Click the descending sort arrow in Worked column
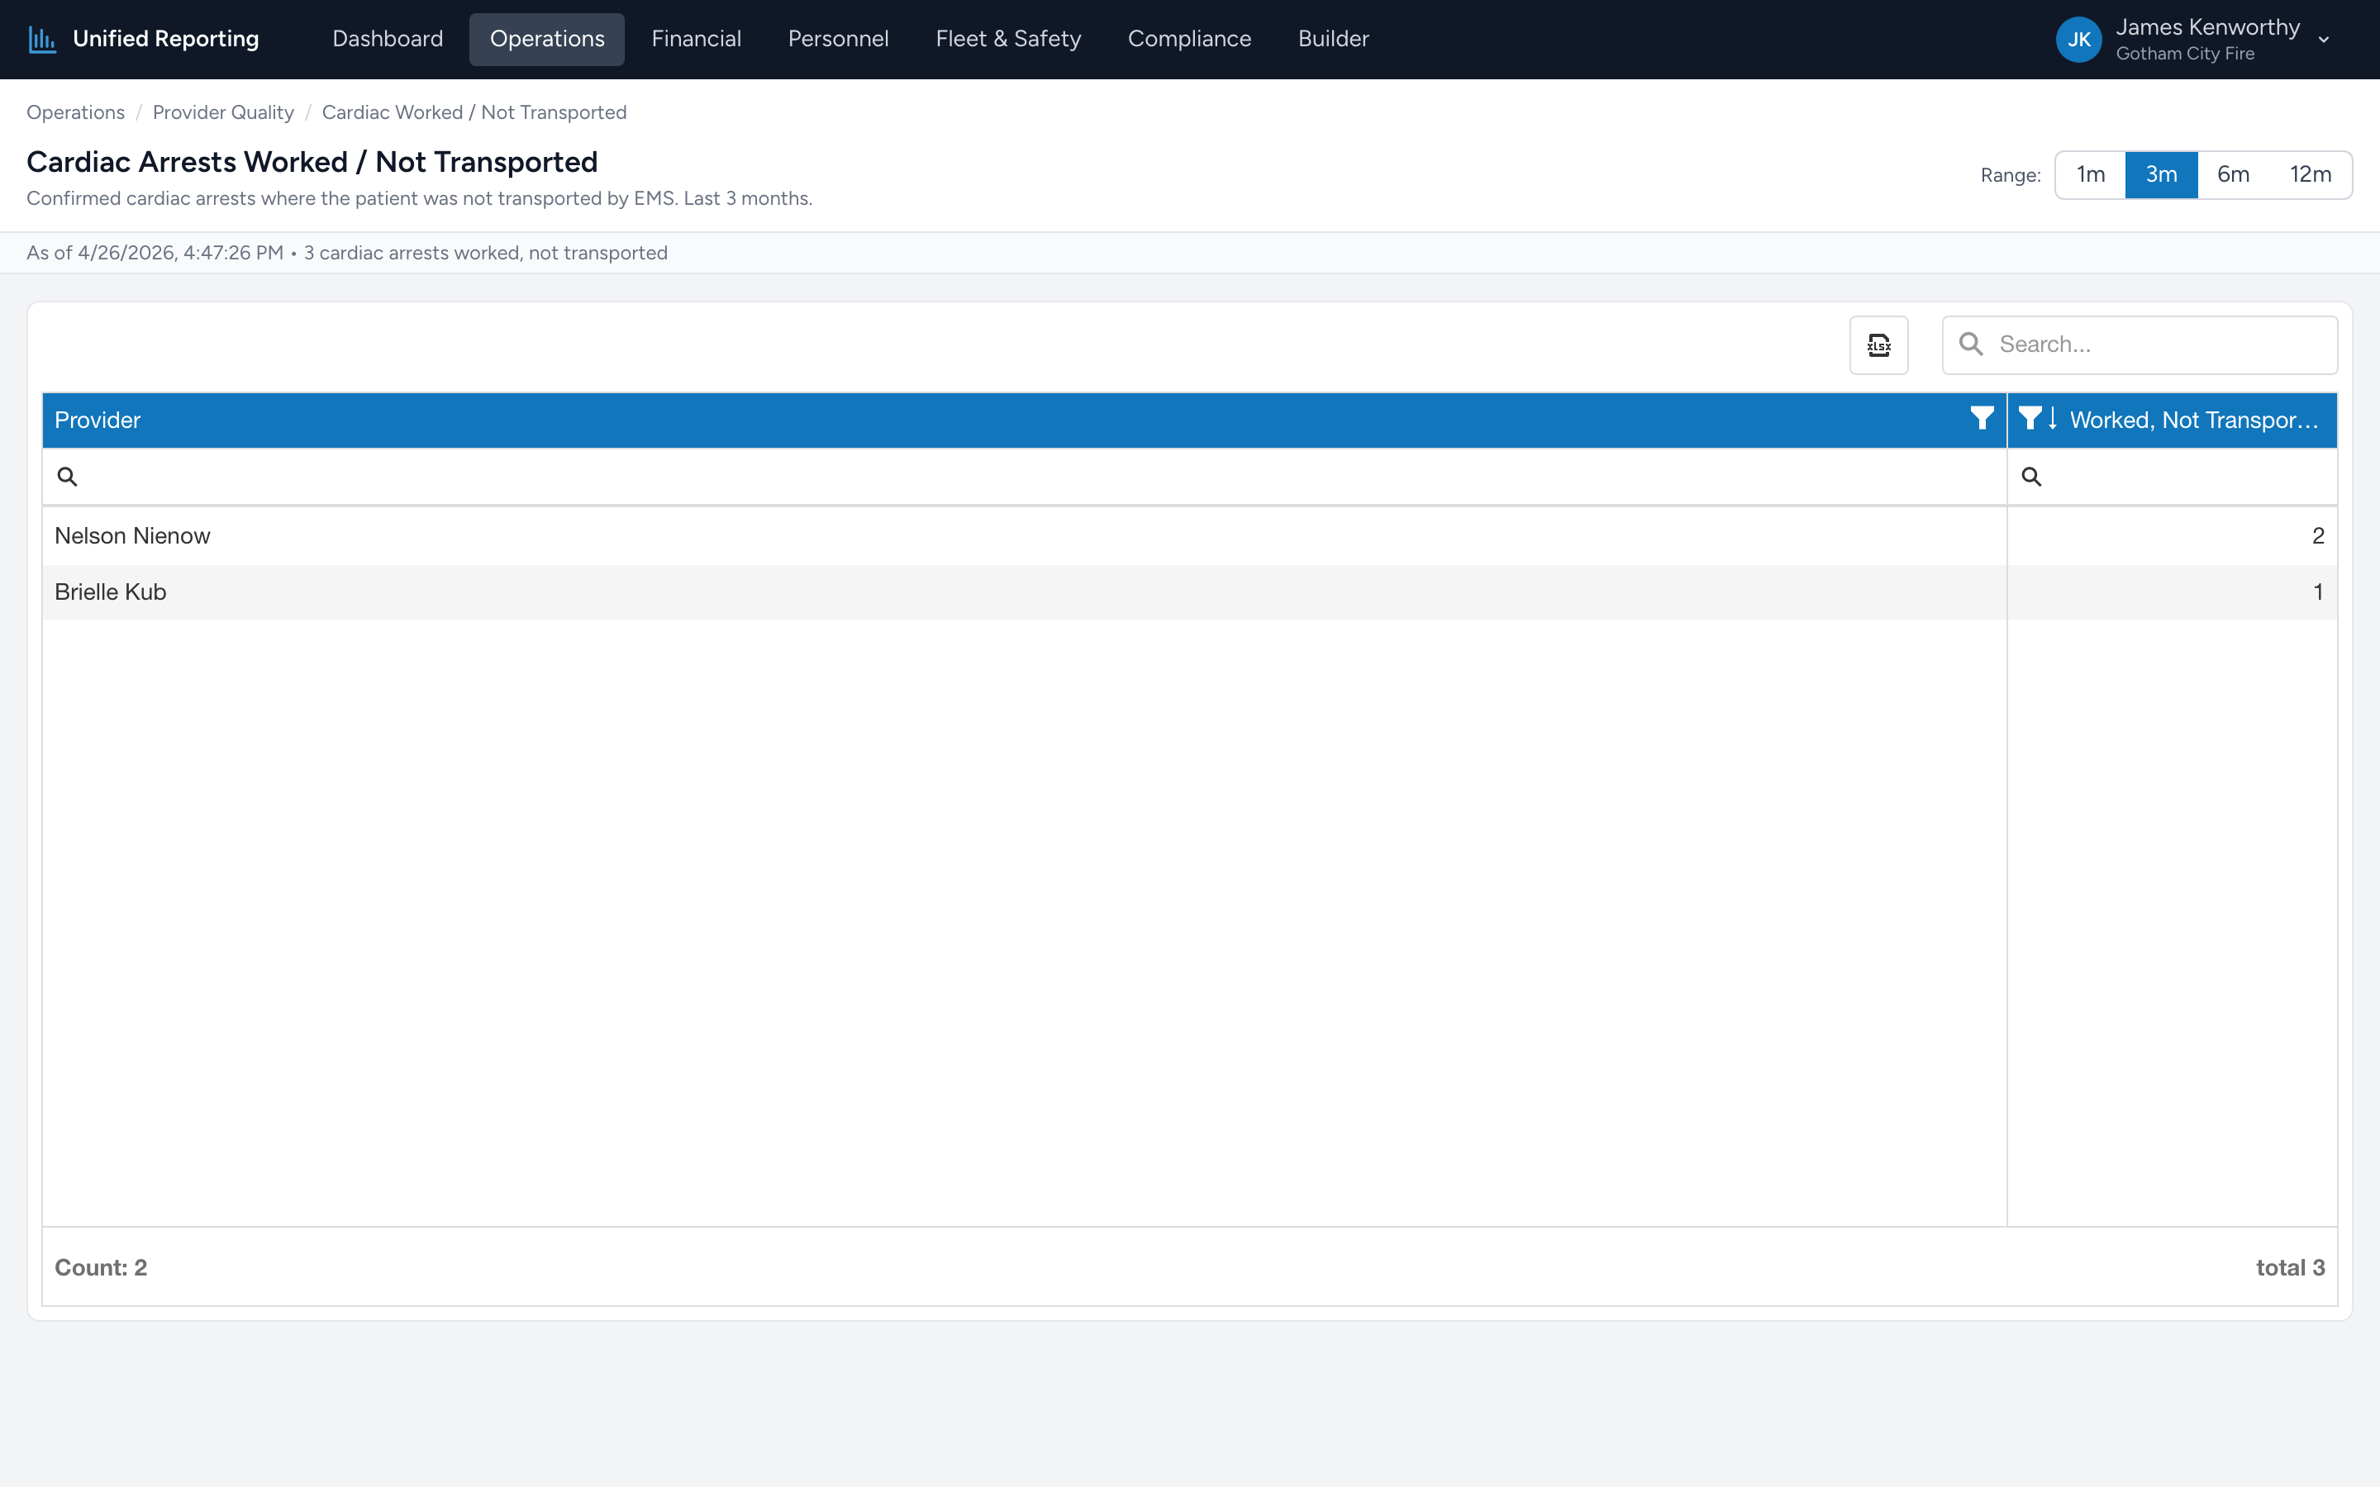This screenshot has width=2380, height=1487. (x=2053, y=419)
